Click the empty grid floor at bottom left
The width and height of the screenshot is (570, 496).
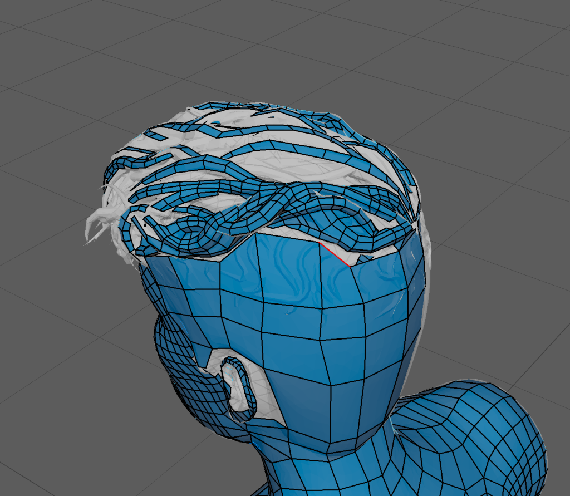pyautogui.click(x=67, y=434)
